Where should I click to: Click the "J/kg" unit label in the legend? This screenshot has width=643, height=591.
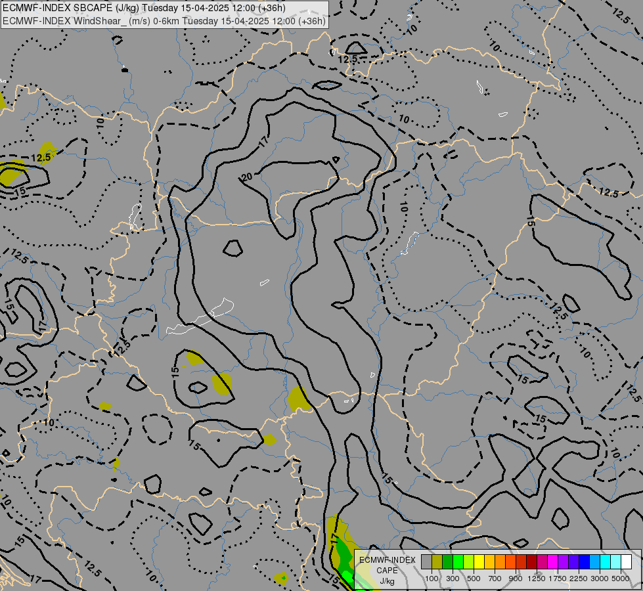point(387,581)
